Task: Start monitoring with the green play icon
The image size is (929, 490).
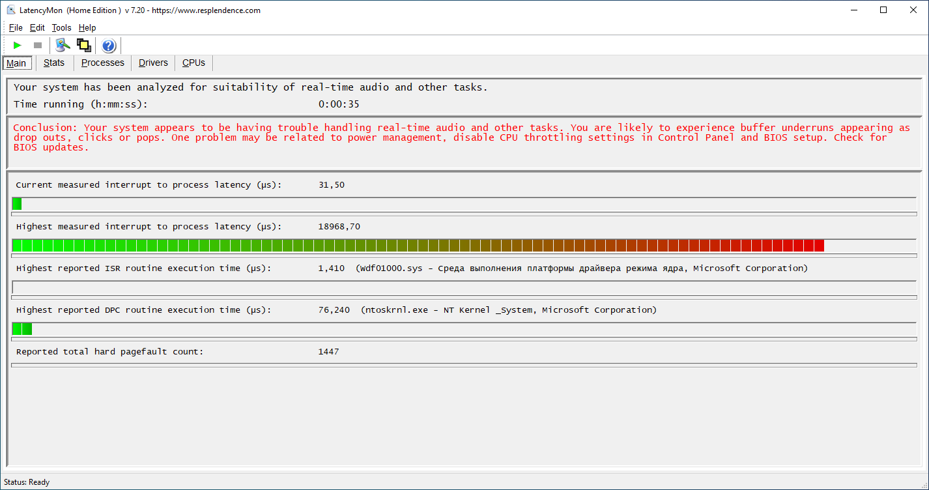Action: coord(18,45)
